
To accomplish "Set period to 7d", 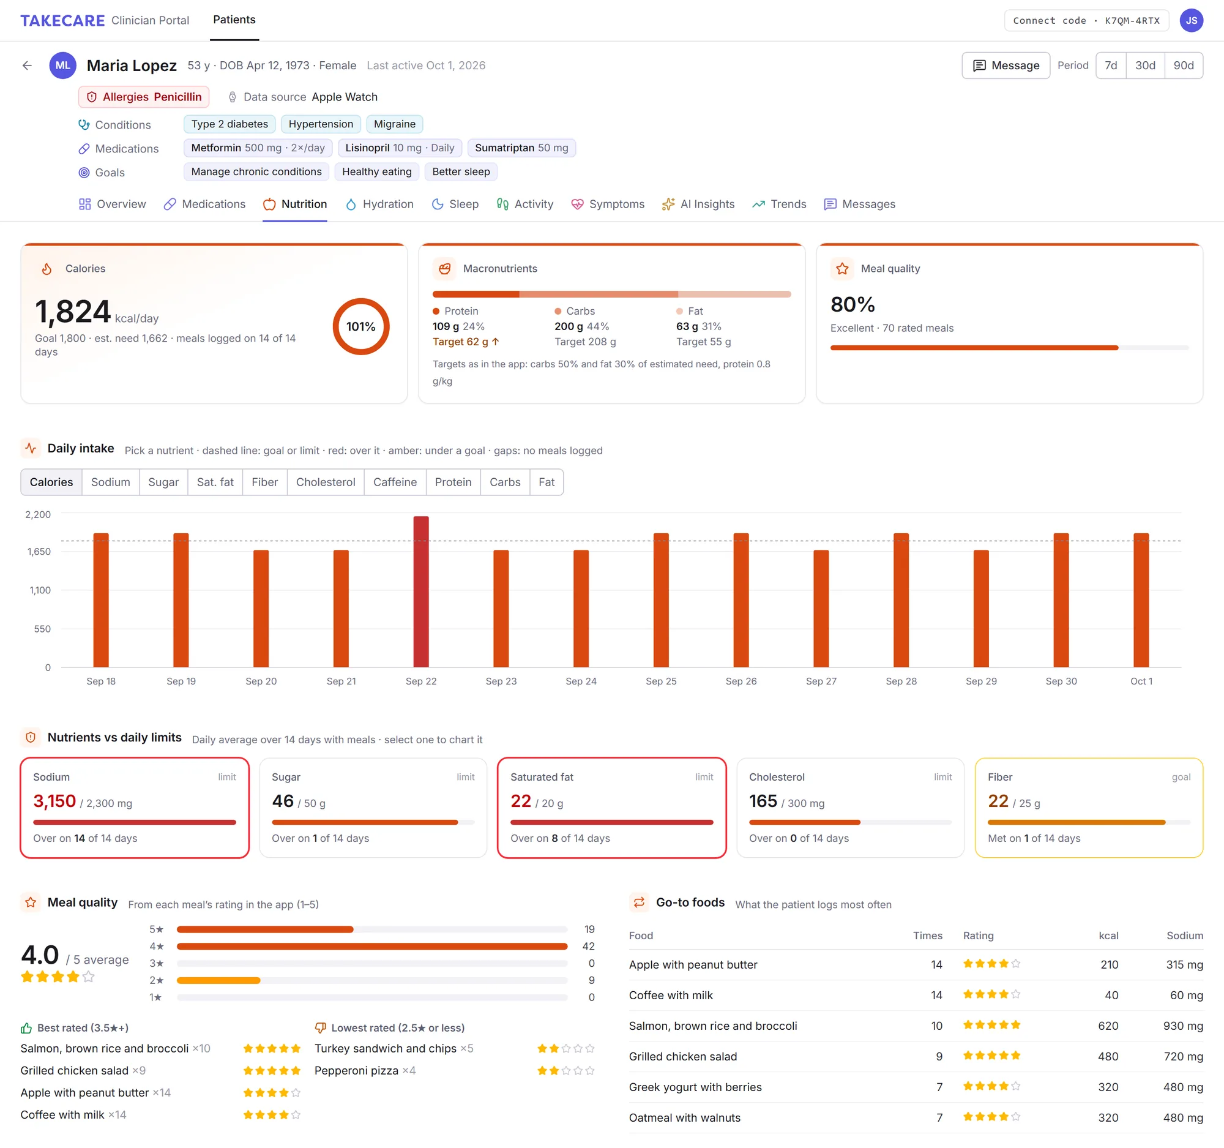I will coord(1111,66).
